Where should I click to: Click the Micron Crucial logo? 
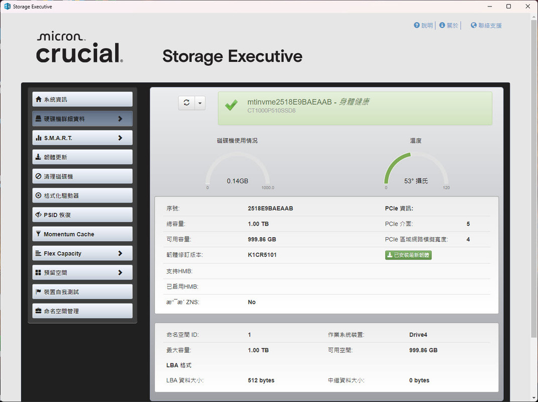pyautogui.click(x=79, y=47)
